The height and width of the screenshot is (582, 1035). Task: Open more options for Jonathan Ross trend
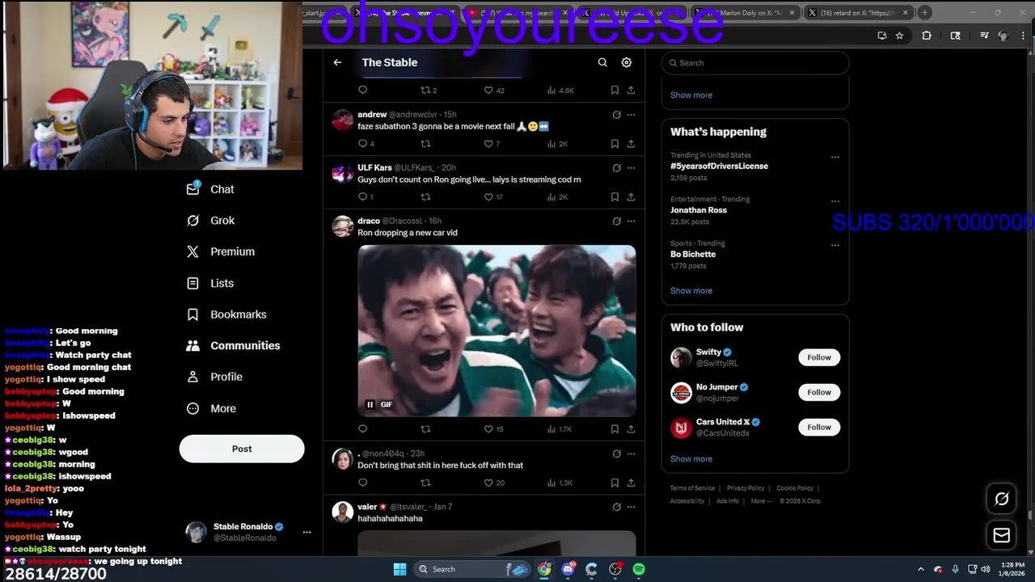(834, 201)
